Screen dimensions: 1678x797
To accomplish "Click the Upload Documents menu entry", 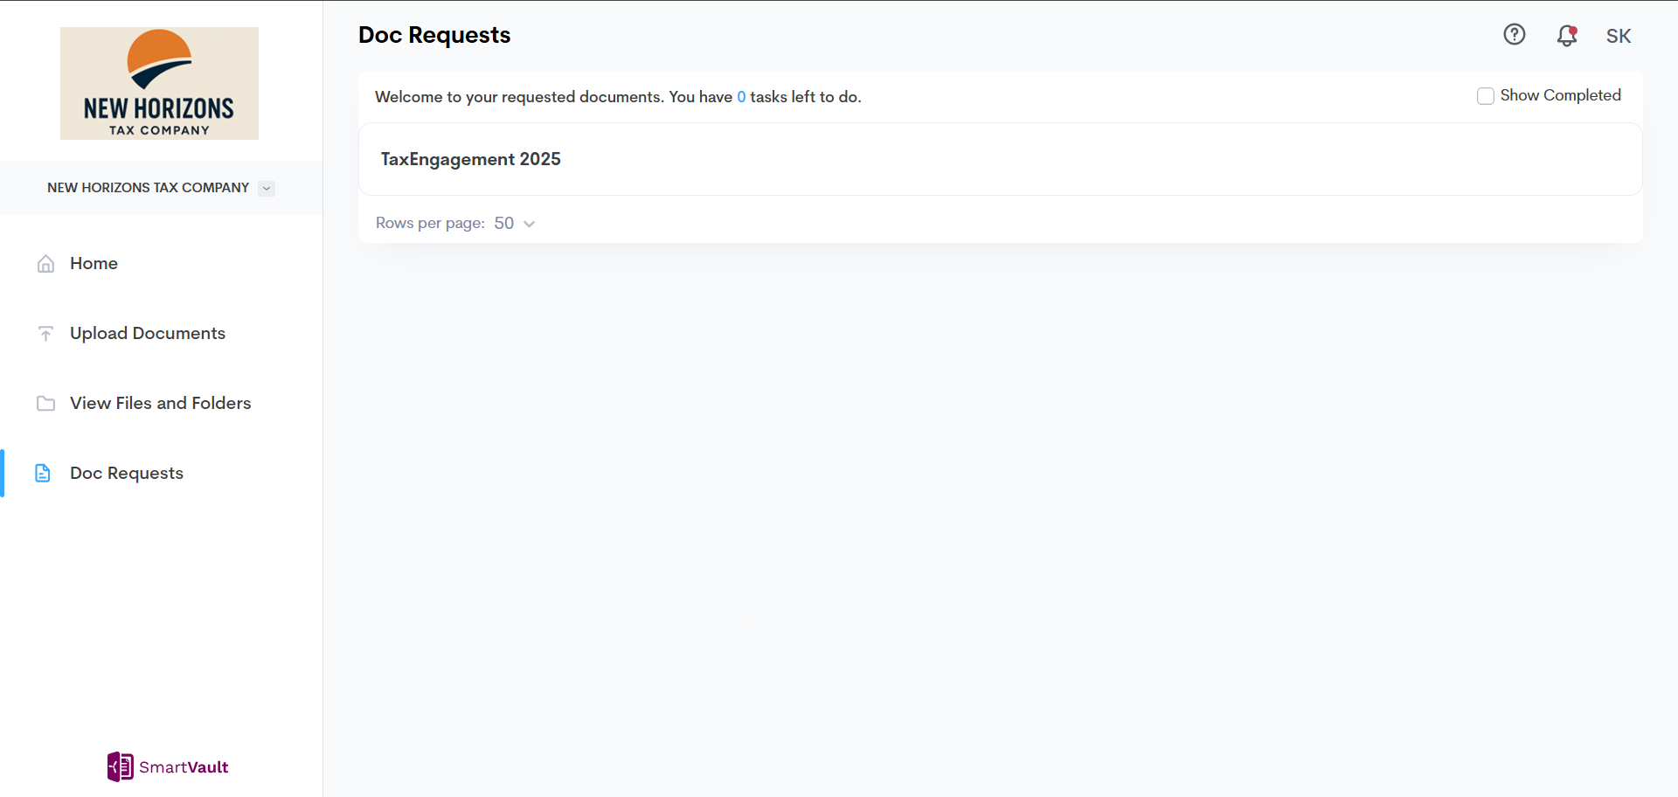I will [147, 333].
